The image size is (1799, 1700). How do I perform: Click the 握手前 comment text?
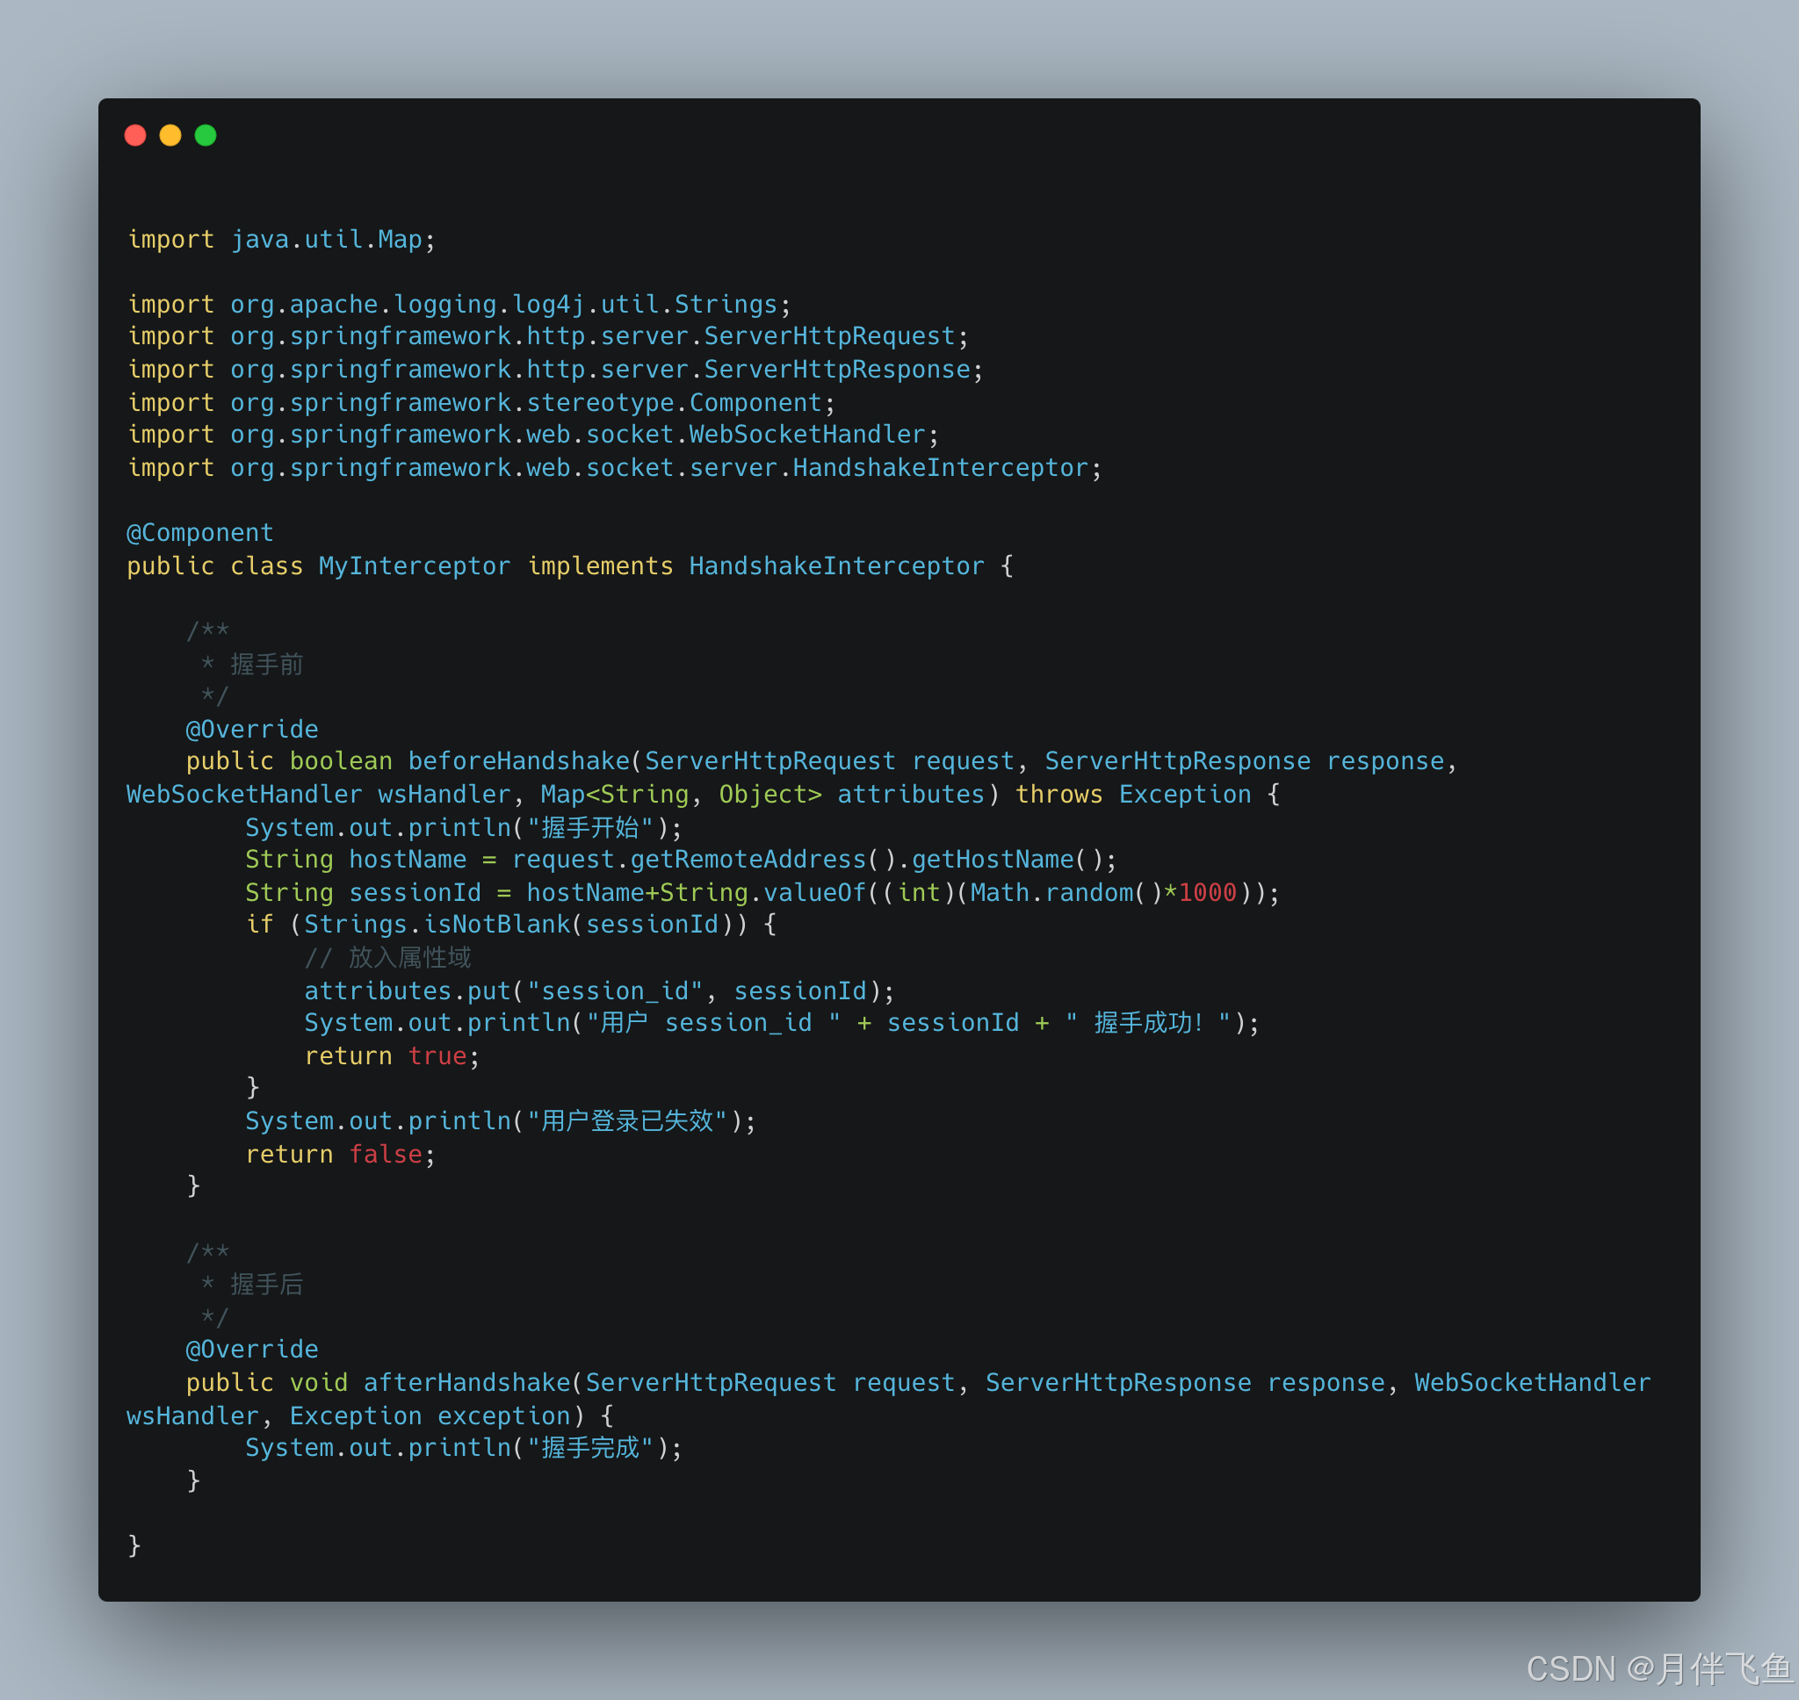pyautogui.click(x=266, y=664)
